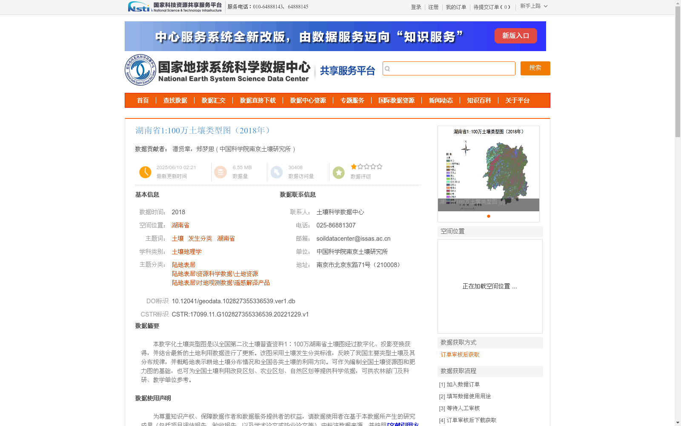Image resolution: width=681 pixels, height=426 pixels.
Task: Click the green star rating badge icon
Action: (339, 172)
